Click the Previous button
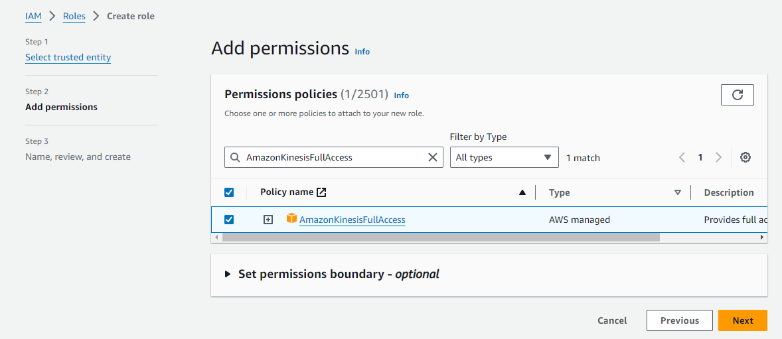Viewport: 782px width, 339px height. (679, 320)
